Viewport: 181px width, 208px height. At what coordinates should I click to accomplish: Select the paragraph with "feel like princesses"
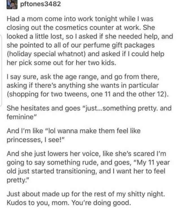click(x=74, y=135)
